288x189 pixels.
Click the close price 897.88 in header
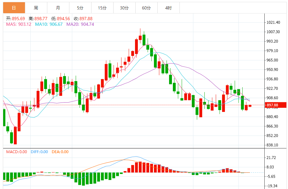[86, 19]
